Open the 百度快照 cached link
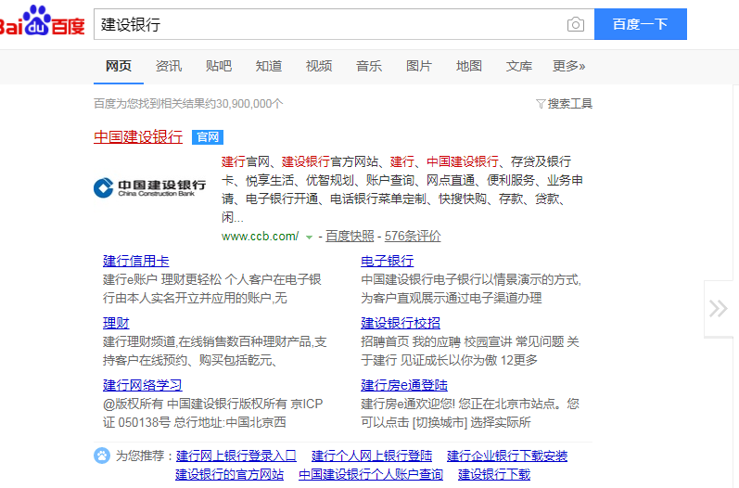This screenshot has width=739, height=488. pos(350,237)
